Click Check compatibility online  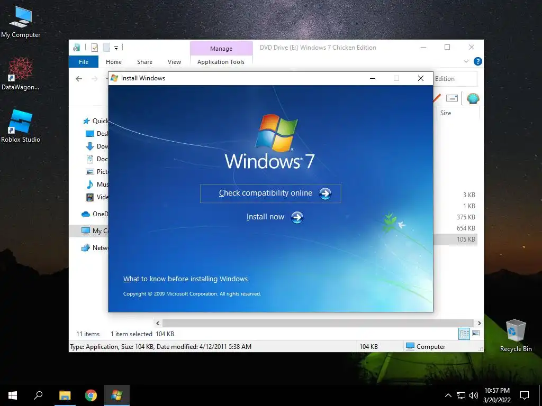pos(270,193)
